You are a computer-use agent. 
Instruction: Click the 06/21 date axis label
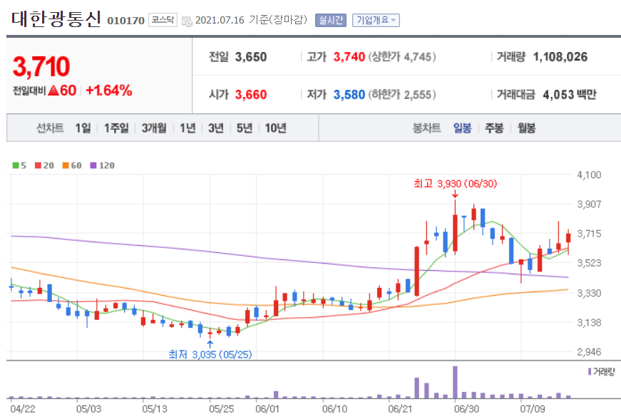400,409
